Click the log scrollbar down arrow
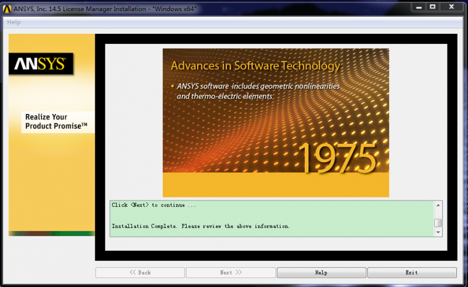This screenshot has height=287, width=468. click(438, 232)
